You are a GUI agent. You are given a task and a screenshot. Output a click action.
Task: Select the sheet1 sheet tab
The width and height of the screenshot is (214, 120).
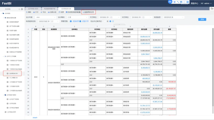[x=35, y=117]
